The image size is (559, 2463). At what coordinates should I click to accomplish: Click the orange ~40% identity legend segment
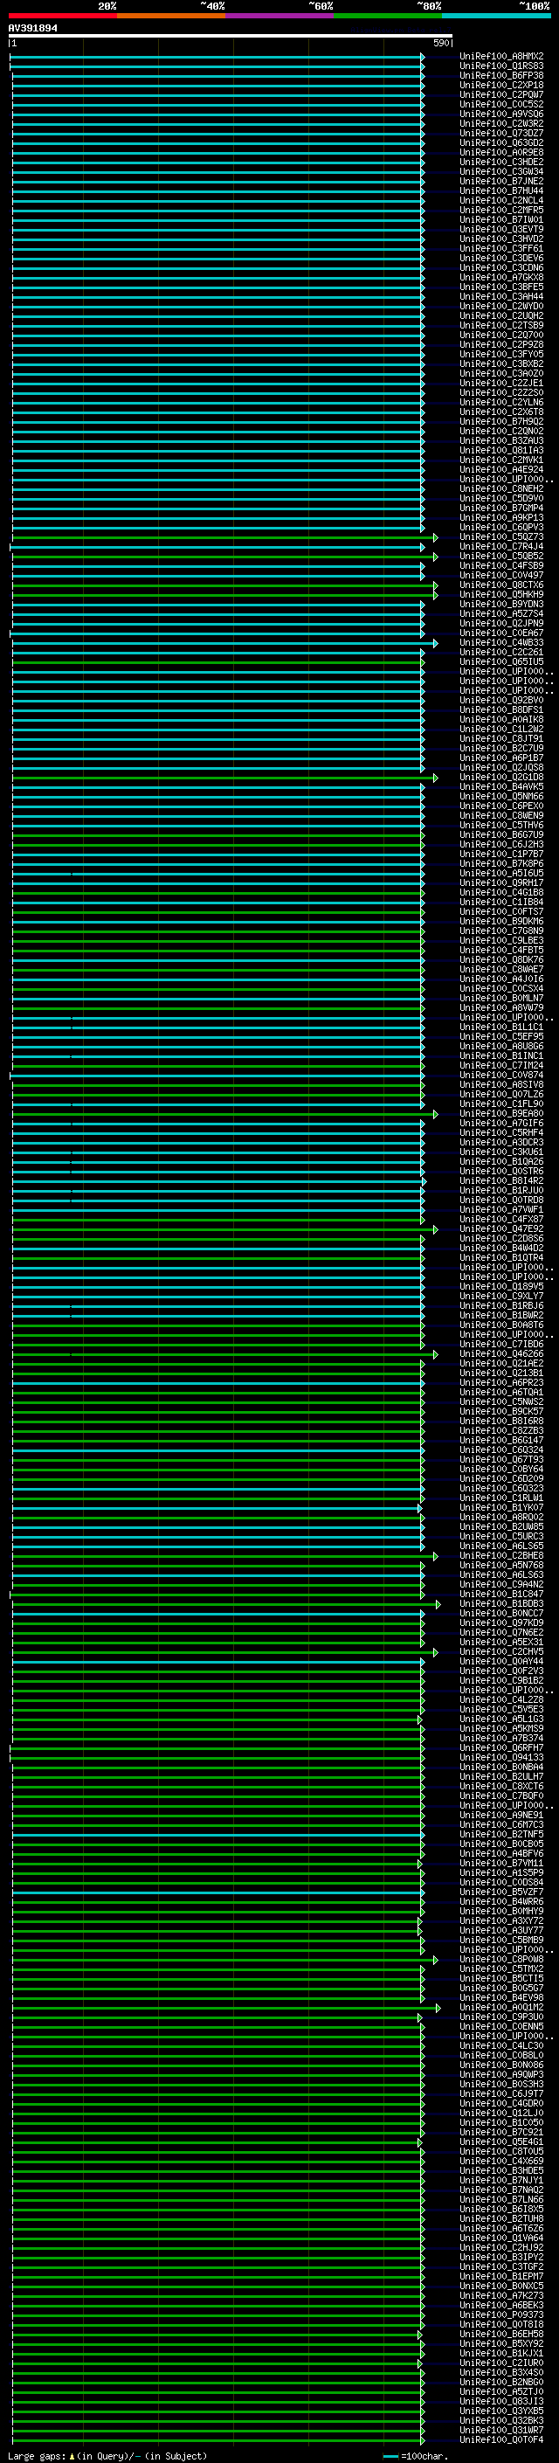tap(170, 16)
